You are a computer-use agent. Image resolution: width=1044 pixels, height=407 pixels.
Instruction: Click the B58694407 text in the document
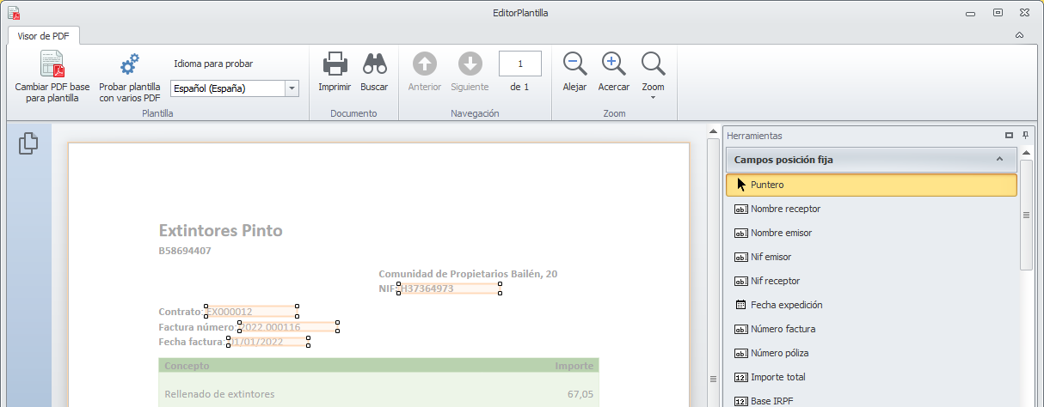click(185, 251)
